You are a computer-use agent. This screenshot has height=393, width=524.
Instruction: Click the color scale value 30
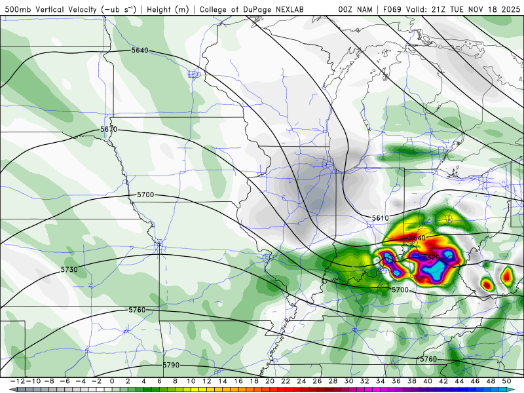[348, 381]
